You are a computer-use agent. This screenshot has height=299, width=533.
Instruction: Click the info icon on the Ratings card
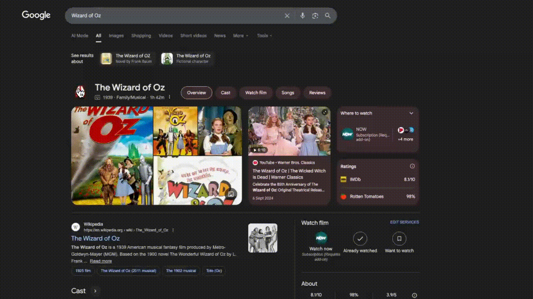pyautogui.click(x=412, y=166)
